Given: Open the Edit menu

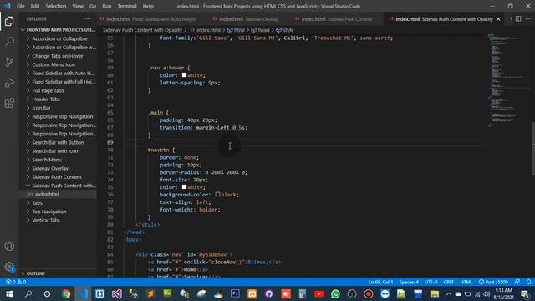Looking at the screenshot, I should tap(35, 6).
